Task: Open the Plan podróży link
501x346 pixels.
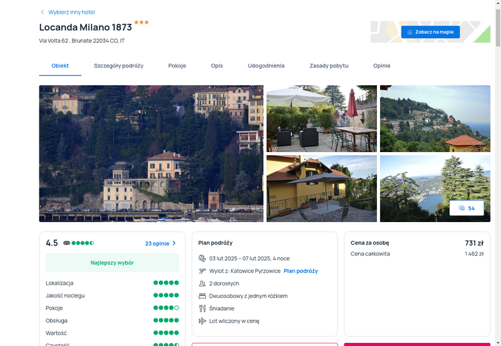Action: coord(301,271)
